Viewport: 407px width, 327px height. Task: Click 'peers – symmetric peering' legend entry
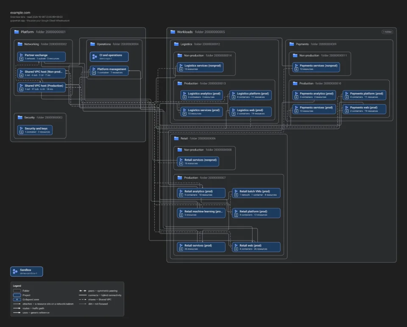(x=98, y=291)
